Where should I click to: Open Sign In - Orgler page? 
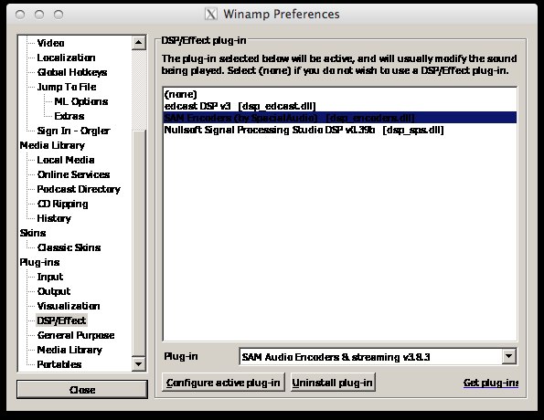[x=73, y=131]
